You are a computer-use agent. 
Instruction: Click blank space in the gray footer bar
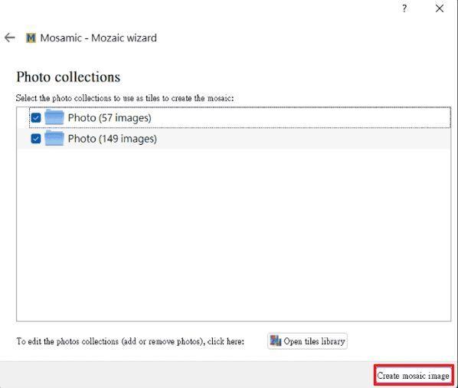187,375
